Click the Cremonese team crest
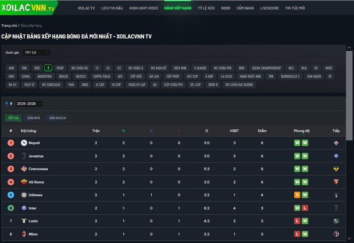The width and height of the screenshot is (354, 243). coord(24,169)
